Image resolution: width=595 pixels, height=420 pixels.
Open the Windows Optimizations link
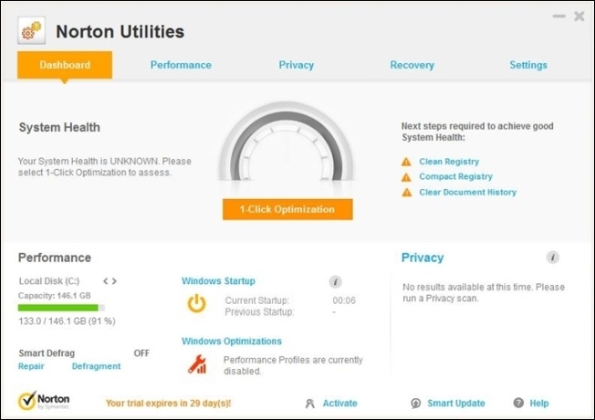pos(232,341)
